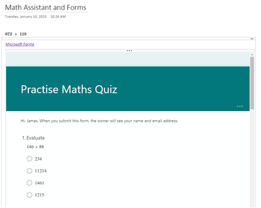Click the Practise Maths Quiz heading
The image size is (261, 208).
coord(69,89)
